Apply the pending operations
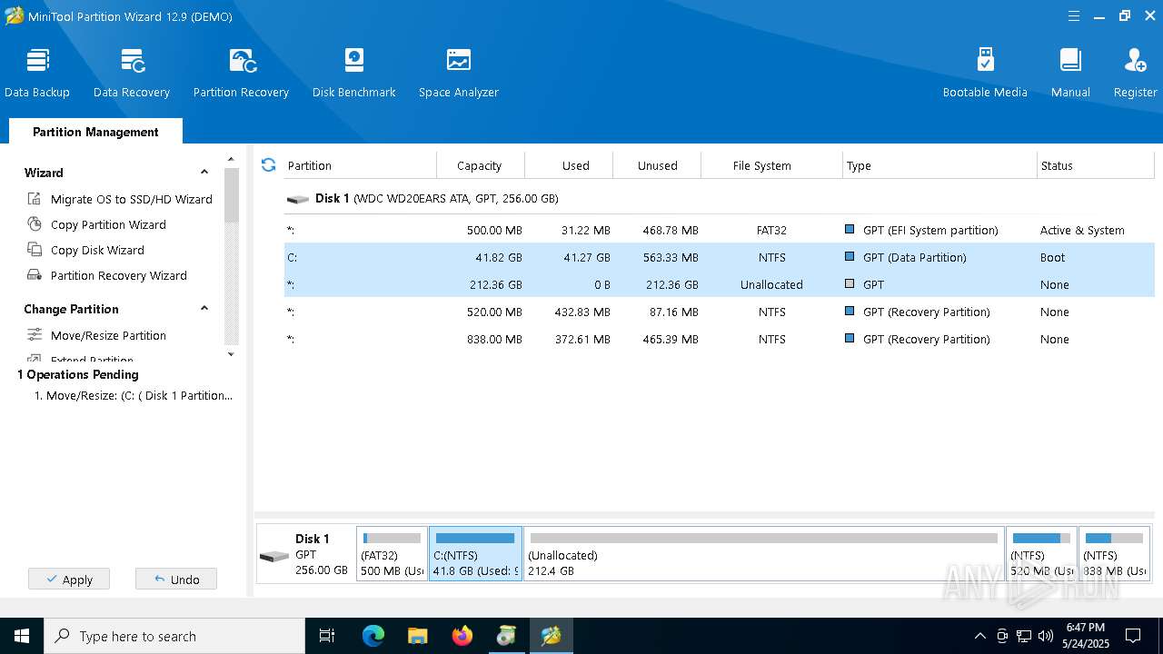Screen dimensions: 1163x654 pyautogui.click(x=69, y=579)
